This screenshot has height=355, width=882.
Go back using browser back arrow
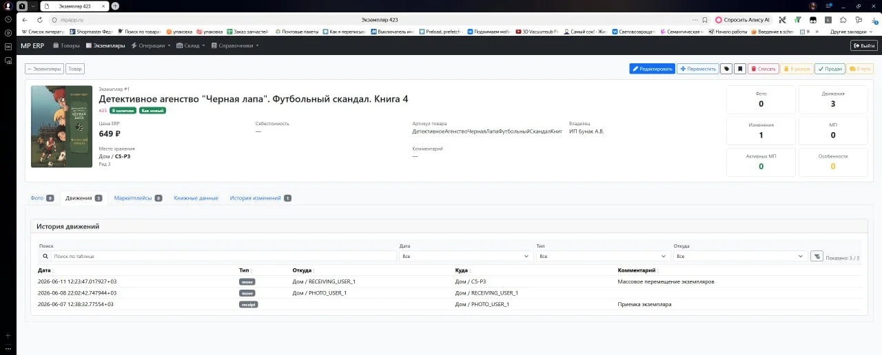point(25,20)
